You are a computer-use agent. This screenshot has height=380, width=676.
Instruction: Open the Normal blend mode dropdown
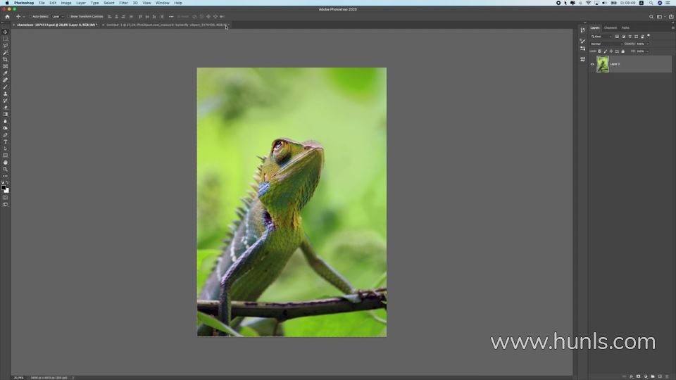coord(605,44)
